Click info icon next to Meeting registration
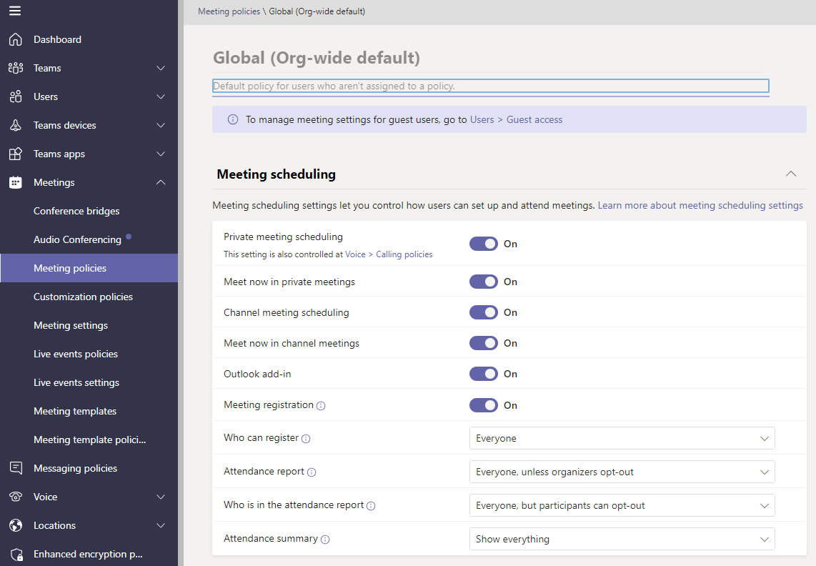This screenshot has width=816, height=566. click(x=321, y=406)
